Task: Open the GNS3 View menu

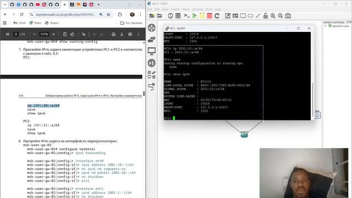Action: coord(165,9)
